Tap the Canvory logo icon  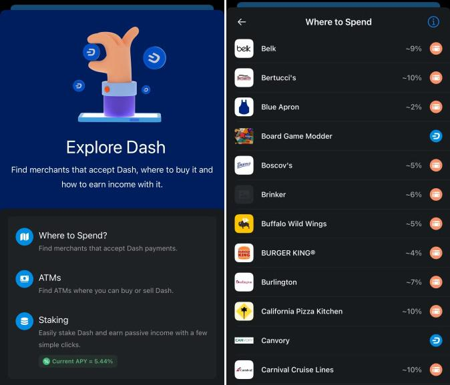point(244,340)
